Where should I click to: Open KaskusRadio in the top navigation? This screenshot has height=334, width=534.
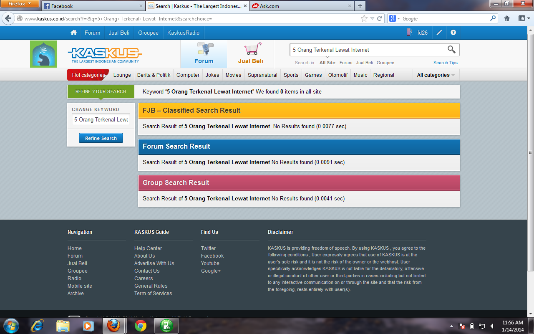(183, 33)
